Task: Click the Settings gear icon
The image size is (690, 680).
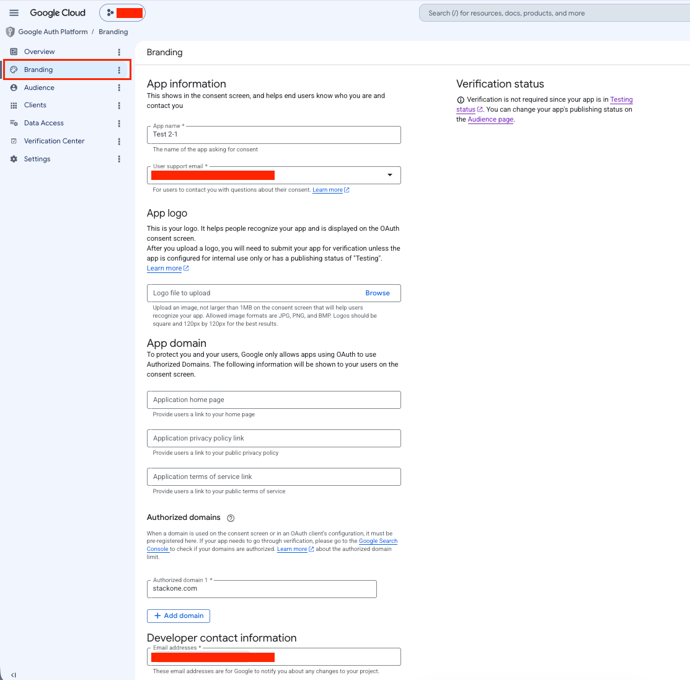Action: [x=14, y=159]
